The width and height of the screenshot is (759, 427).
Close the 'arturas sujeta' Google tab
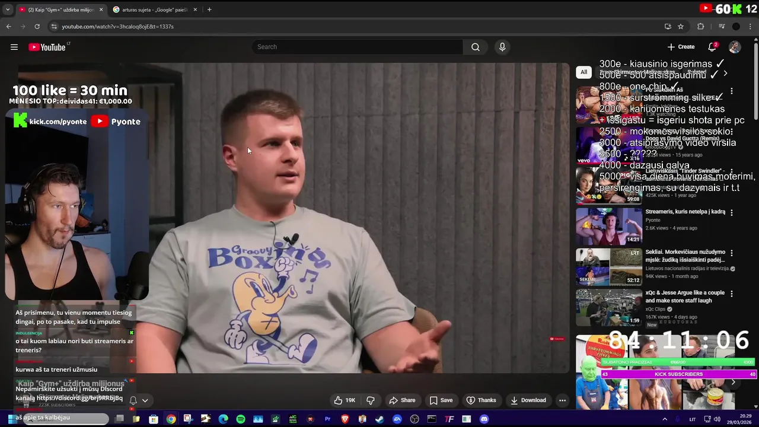click(x=195, y=9)
